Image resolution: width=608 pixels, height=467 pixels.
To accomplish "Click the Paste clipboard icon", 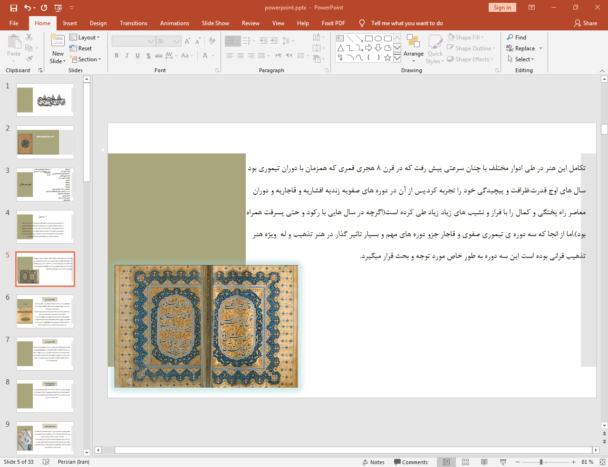I will (x=14, y=42).
